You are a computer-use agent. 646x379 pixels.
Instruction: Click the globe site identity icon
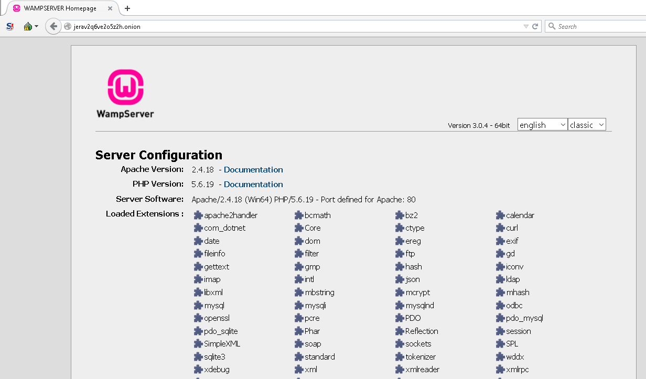[67, 26]
